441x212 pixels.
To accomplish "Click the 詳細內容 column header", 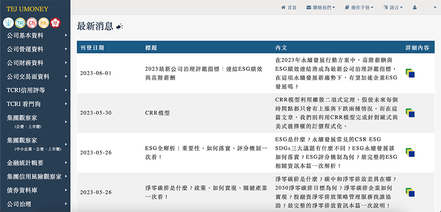I will [x=417, y=48].
